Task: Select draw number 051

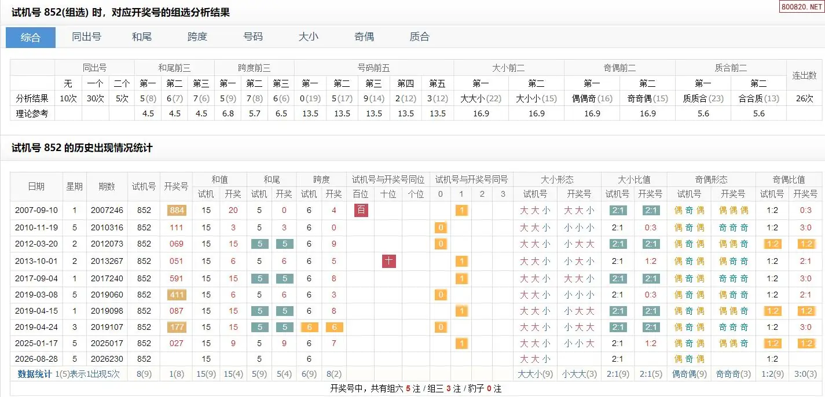Action: (x=177, y=261)
